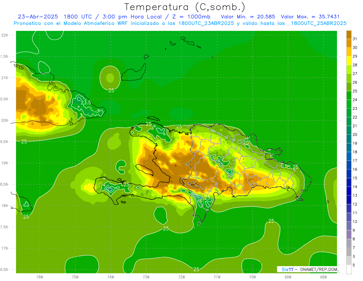
Task: Click the legend value "24"
Action: (x=355, y=100)
